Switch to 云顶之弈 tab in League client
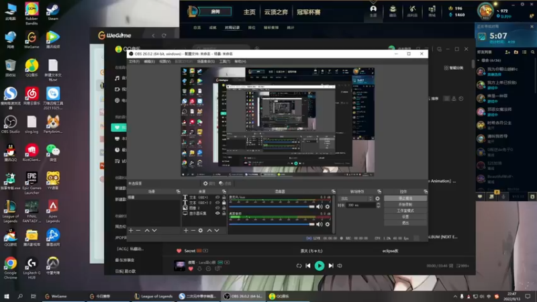537x302 pixels. [x=276, y=12]
